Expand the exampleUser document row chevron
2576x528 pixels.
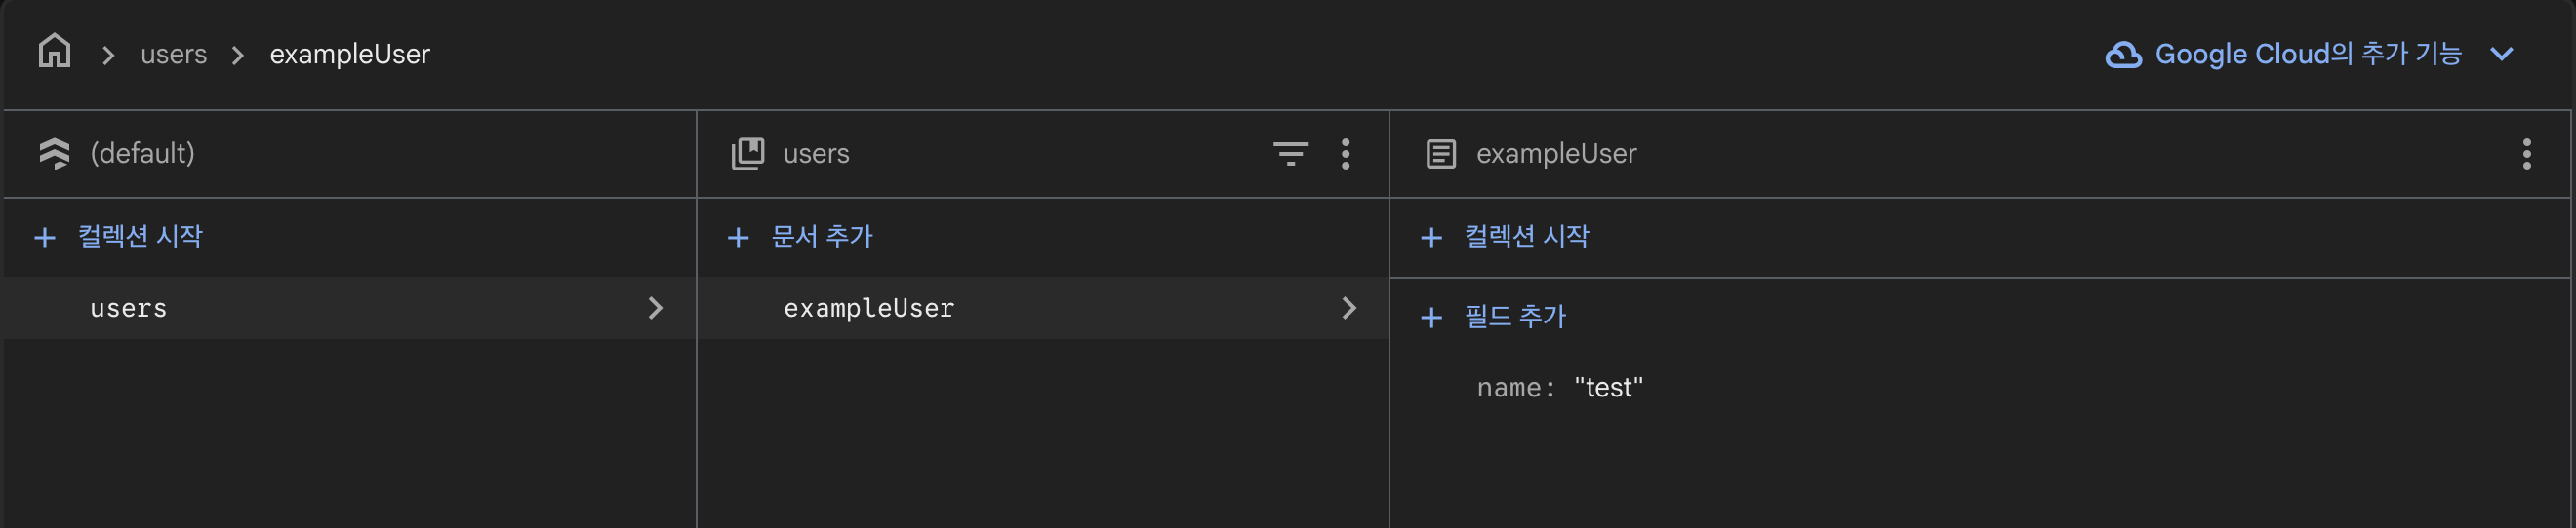click(x=1348, y=309)
